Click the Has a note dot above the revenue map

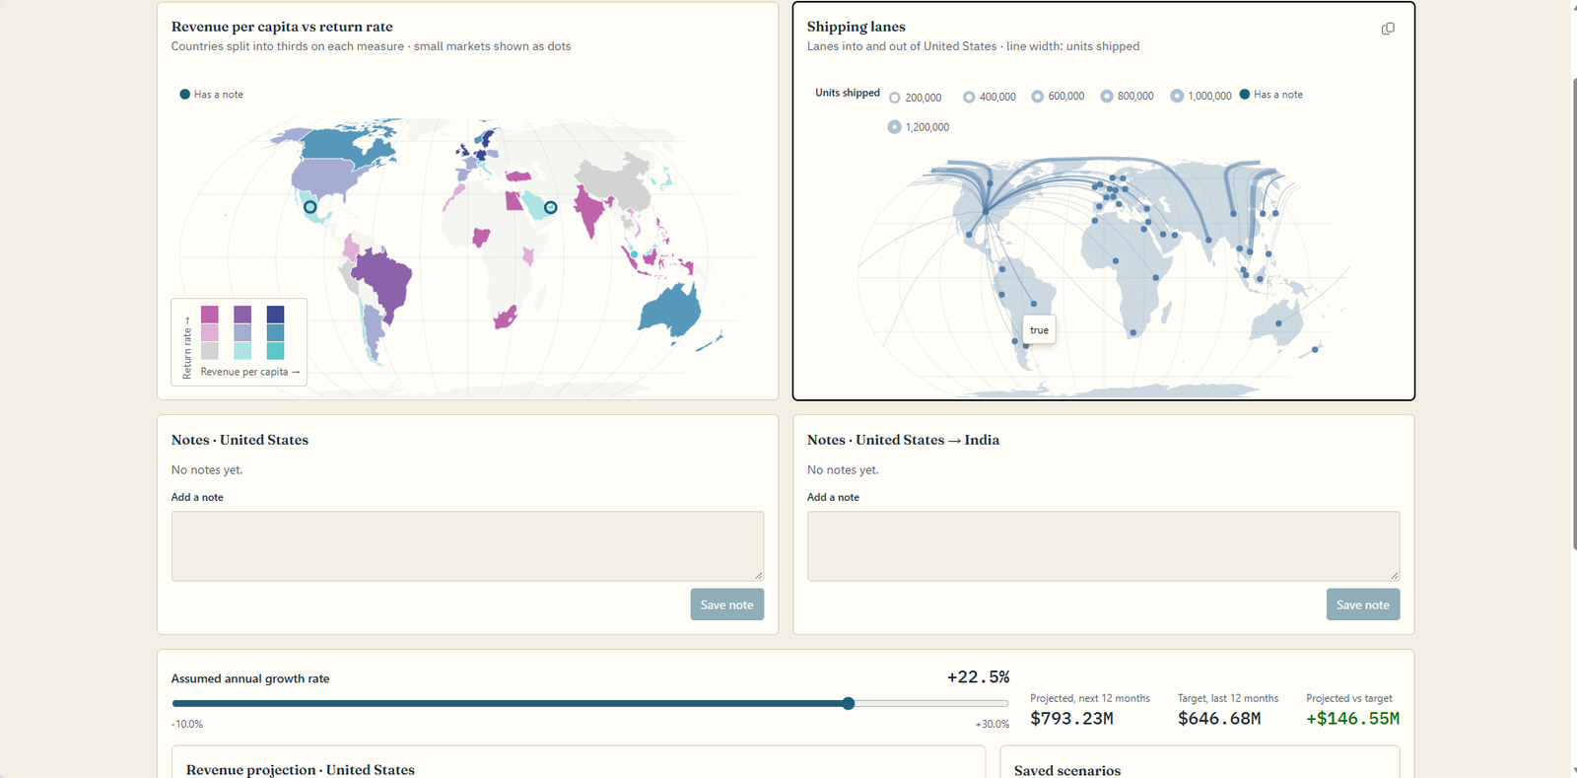pos(184,95)
